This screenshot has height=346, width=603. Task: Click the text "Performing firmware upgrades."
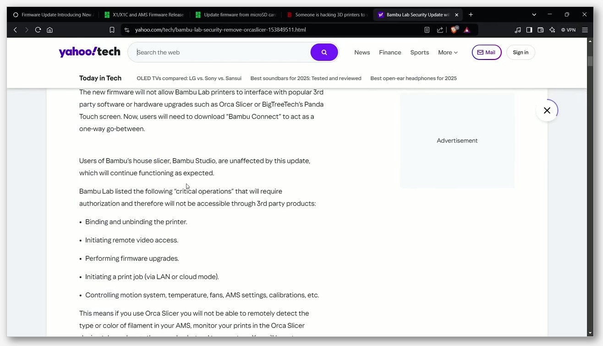coord(132,259)
